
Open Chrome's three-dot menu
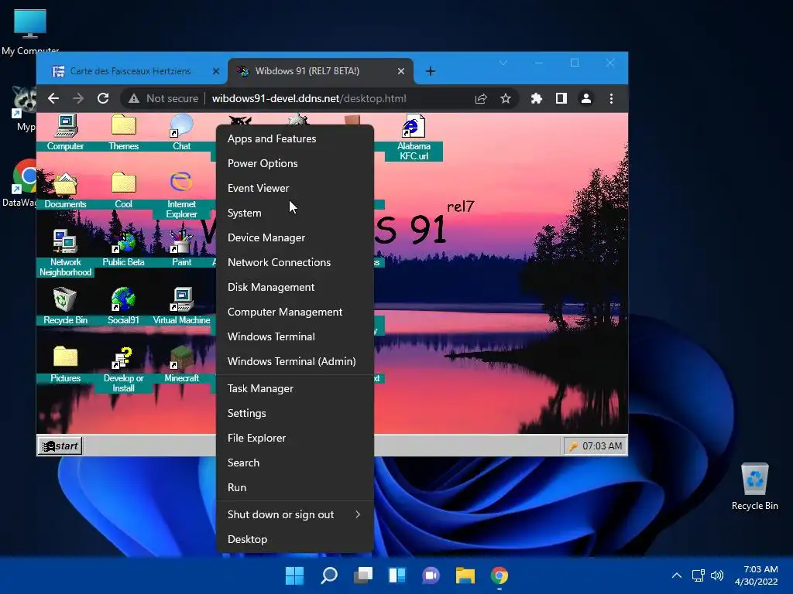pyautogui.click(x=612, y=98)
